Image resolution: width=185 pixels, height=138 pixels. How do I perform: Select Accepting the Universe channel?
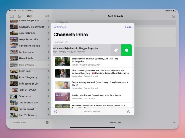(29, 27)
